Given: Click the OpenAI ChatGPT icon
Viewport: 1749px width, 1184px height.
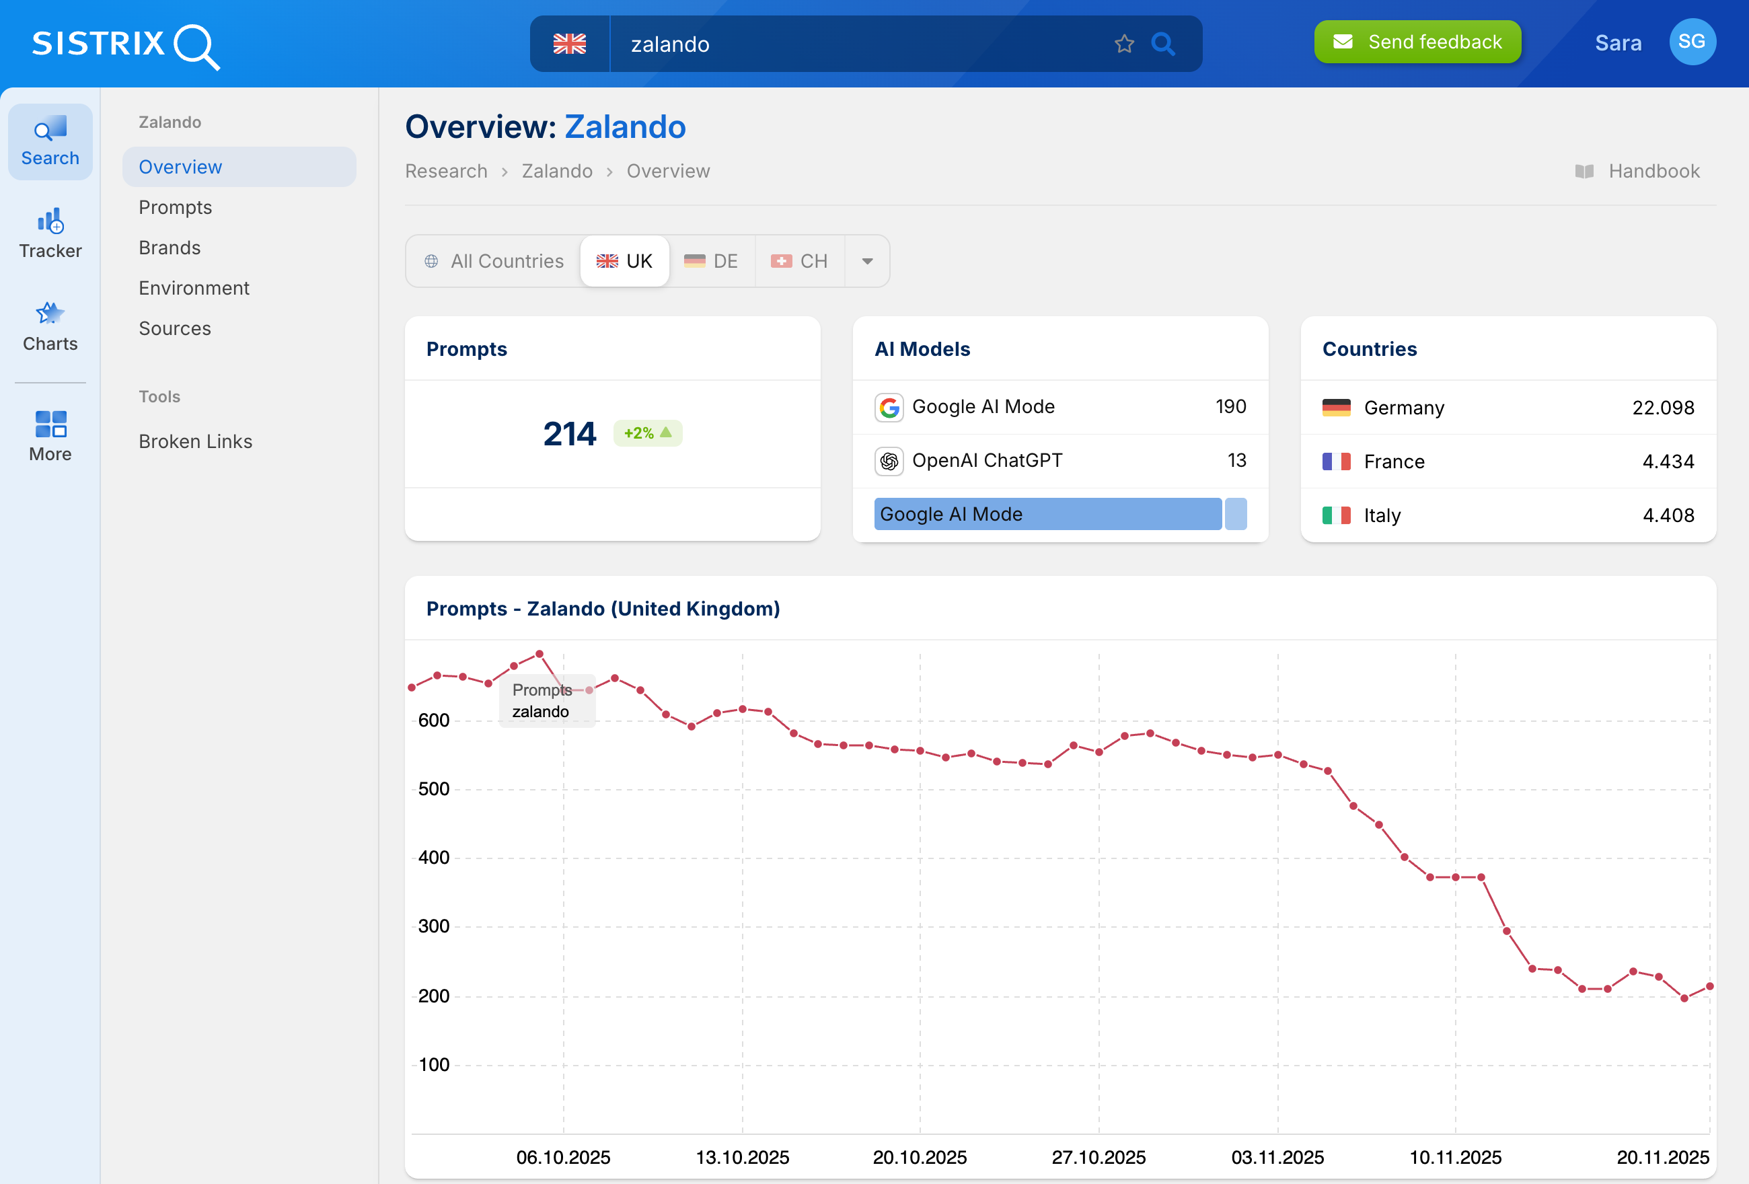Looking at the screenshot, I should tap(889, 461).
